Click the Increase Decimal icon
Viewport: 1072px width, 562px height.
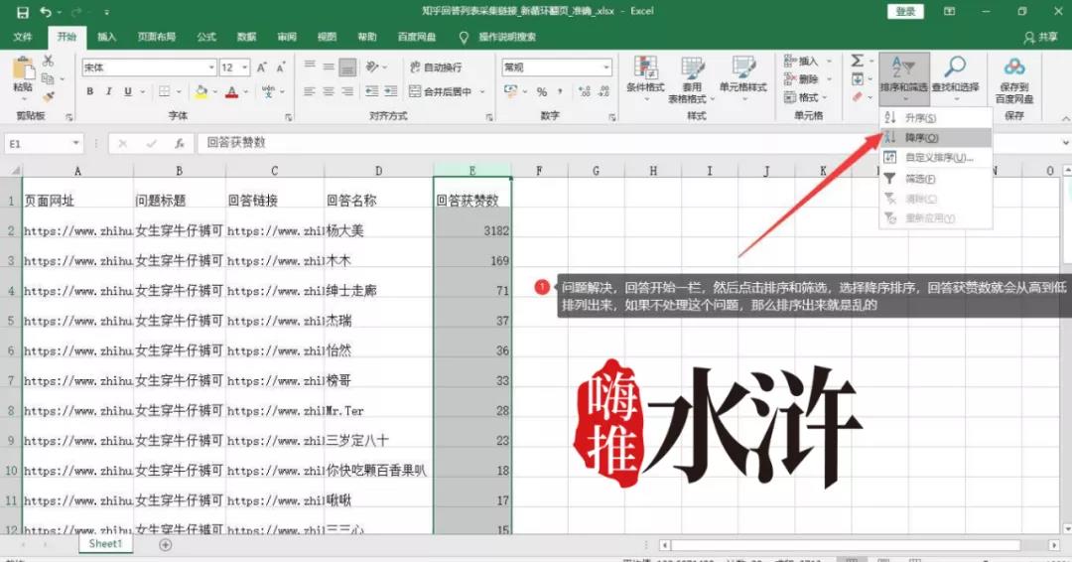point(585,91)
